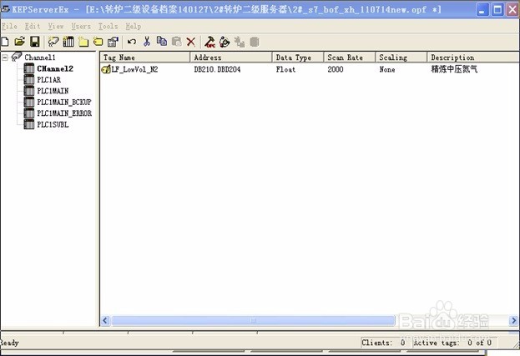
Task: Click the toolbar icon right of the OPC hammer
Action: pyautogui.click(x=225, y=42)
